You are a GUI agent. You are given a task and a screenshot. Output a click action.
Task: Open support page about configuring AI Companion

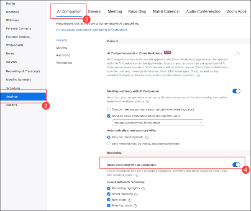[92, 30]
